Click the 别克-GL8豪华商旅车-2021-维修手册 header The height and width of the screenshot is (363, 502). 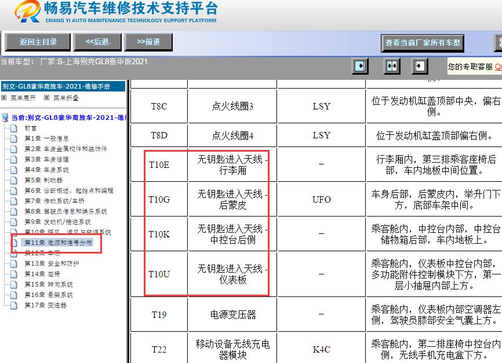click(63, 86)
